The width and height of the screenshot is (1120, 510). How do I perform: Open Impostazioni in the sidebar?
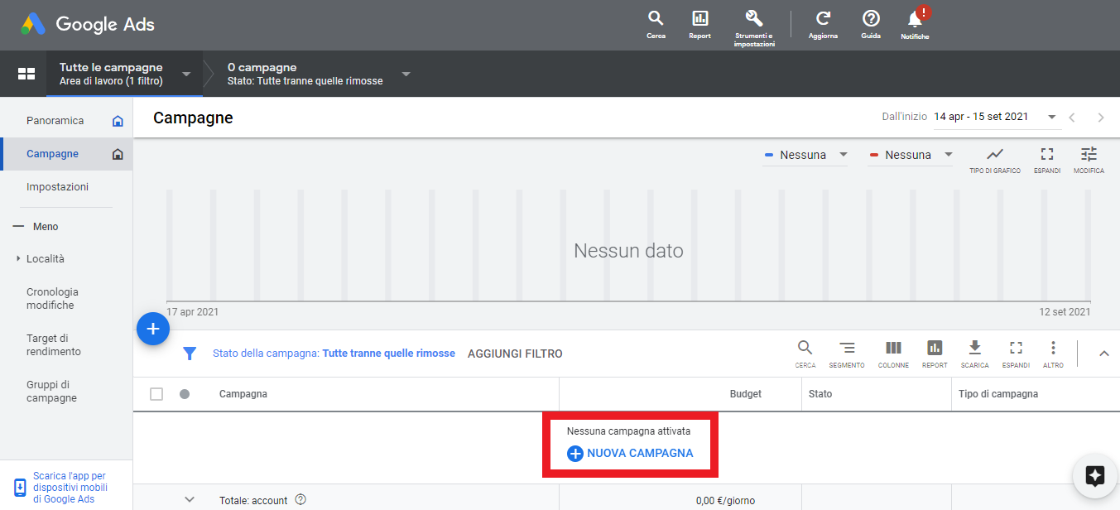[57, 187]
